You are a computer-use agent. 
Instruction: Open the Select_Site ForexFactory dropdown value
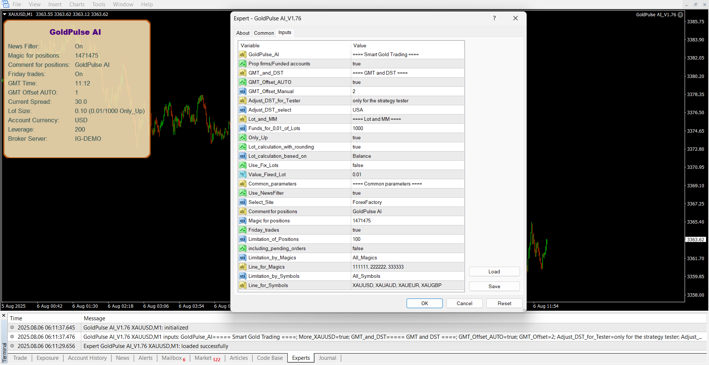pos(406,202)
